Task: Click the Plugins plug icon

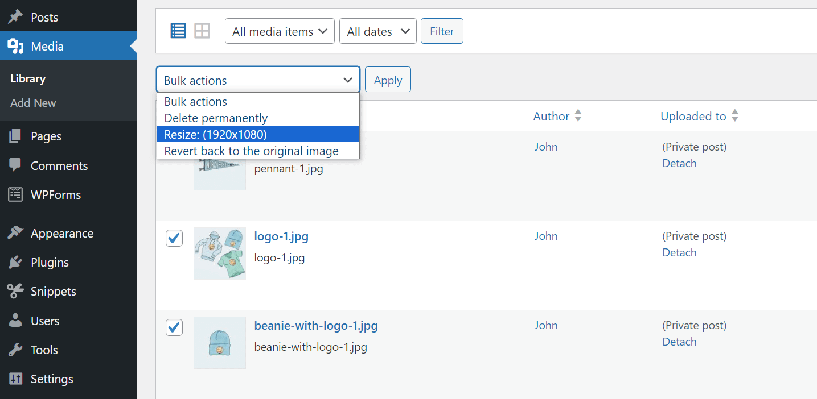Action: pyautogui.click(x=15, y=262)
